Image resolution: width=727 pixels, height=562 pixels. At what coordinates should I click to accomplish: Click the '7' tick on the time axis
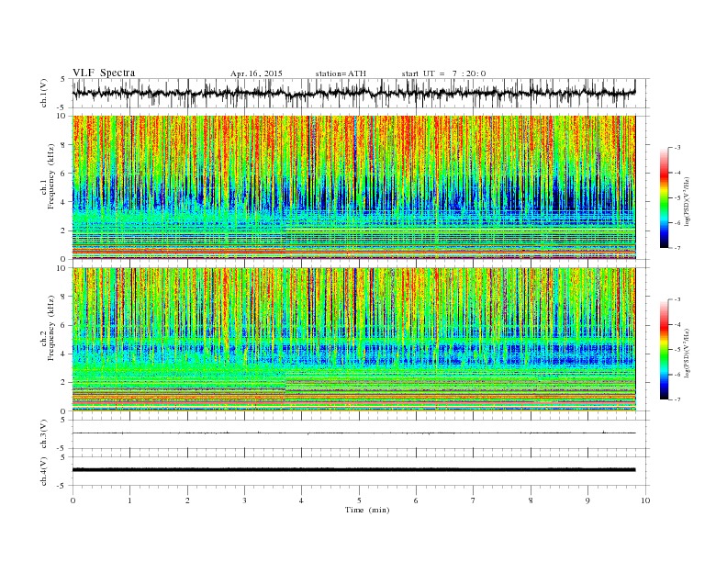pyautogui.click(x=474, y=500)
